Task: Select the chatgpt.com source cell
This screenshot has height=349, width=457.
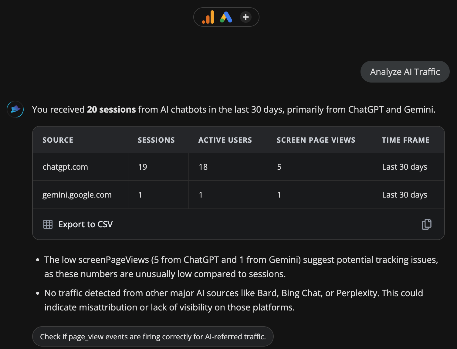Action: click(65, 167)
